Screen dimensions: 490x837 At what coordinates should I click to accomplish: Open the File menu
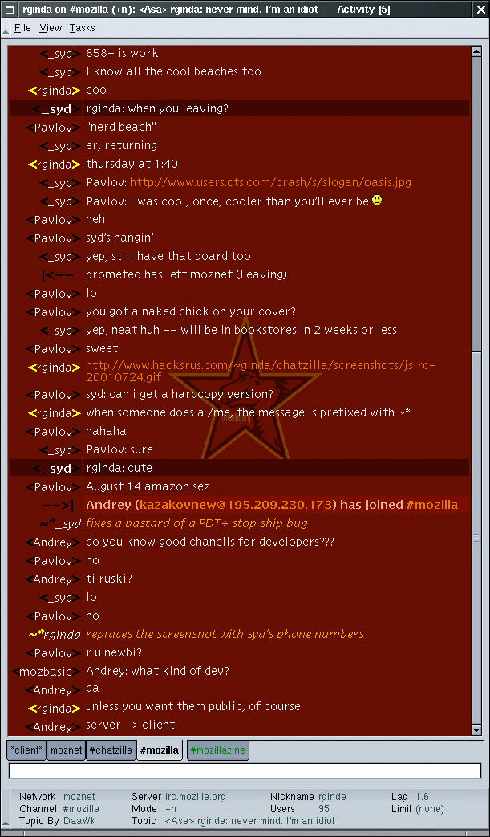22,28
